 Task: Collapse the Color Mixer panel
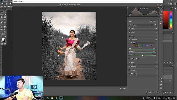[129, 40]
